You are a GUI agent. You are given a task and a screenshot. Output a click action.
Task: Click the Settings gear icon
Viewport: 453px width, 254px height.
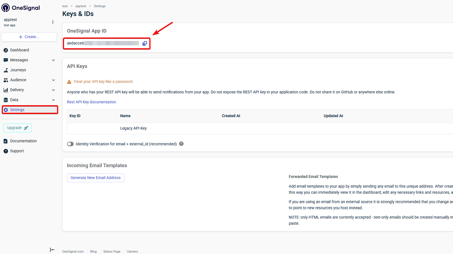click(x=6, y=110)
